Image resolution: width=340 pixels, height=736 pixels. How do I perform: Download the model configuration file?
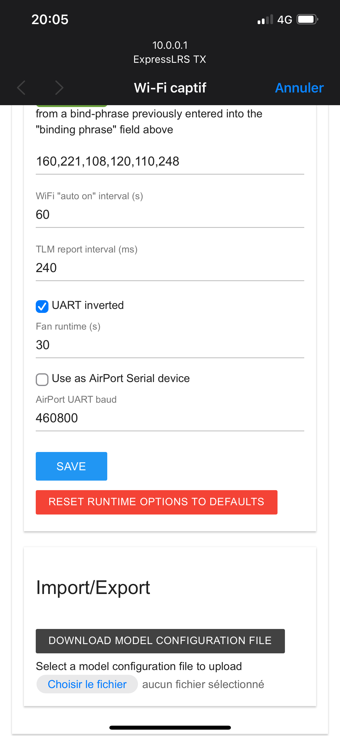pyautogui.click(x=160, y=641)
